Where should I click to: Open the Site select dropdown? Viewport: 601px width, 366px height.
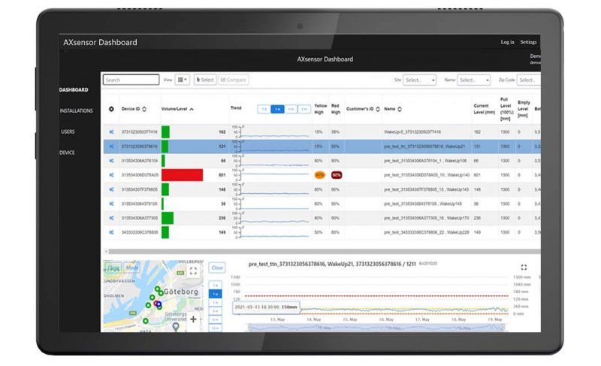[419, 80]
